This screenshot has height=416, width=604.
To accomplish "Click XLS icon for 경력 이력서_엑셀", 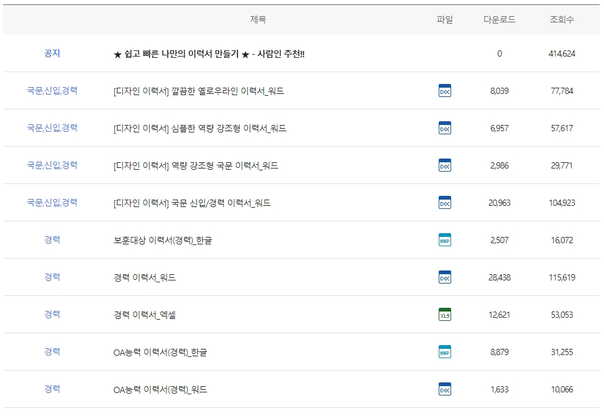I will pos(444,315).
